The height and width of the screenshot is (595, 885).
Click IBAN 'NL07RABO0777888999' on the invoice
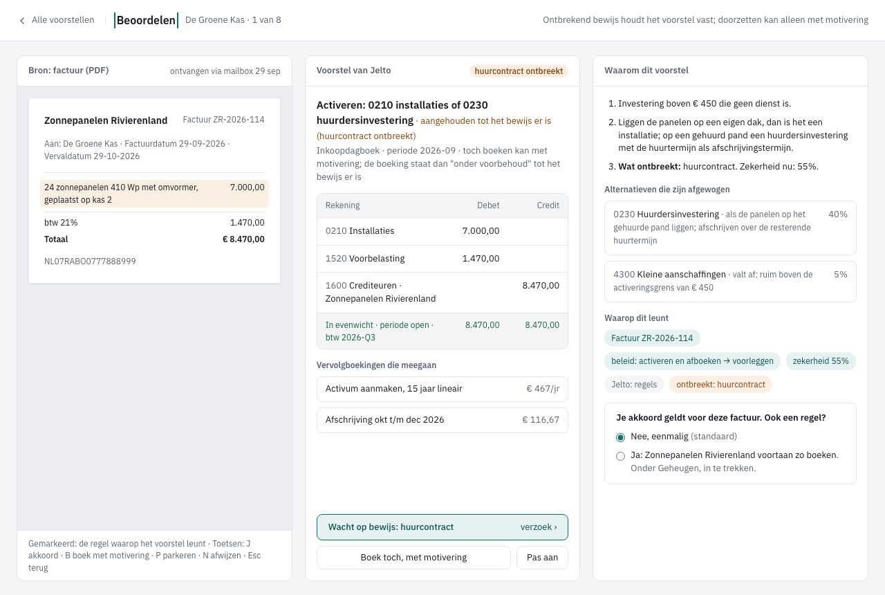coord(90,262)
